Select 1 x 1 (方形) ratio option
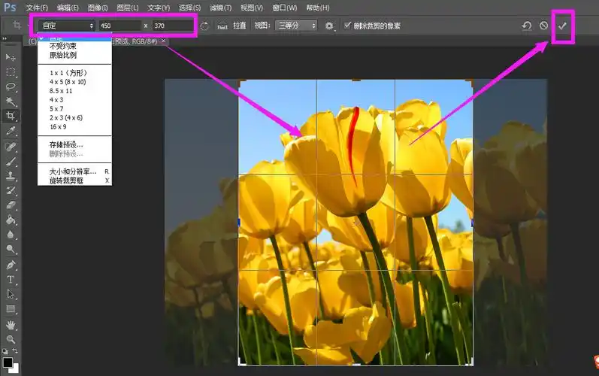The height and width of the screenshot is (376, 599). (x=69, y=72)
